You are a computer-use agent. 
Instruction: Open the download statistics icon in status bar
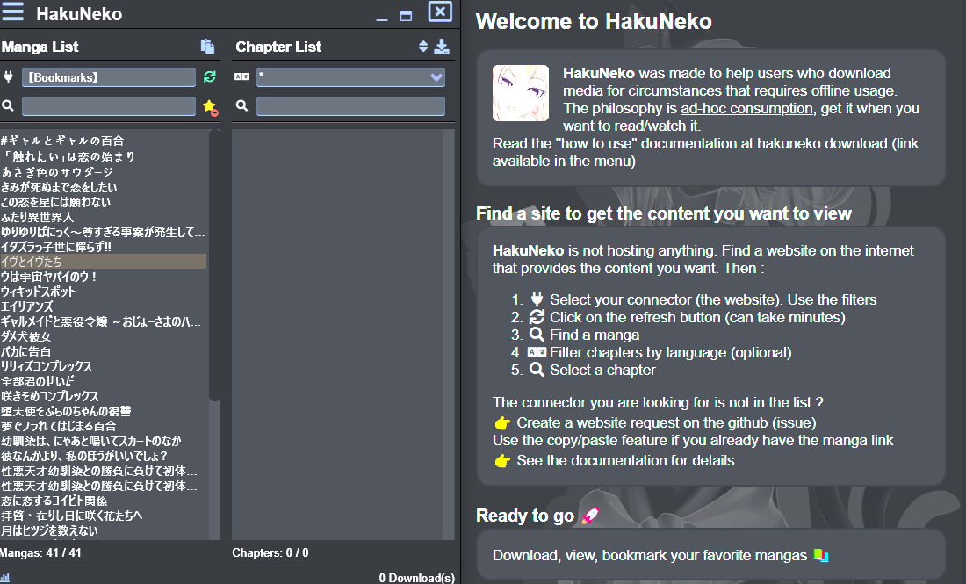(5, 578)
